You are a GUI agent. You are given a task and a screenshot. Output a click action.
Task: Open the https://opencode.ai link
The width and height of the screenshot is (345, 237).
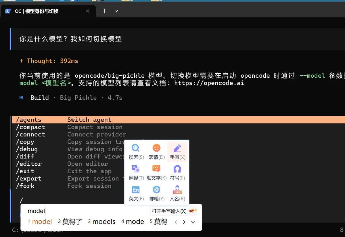[x=209, y=83]
